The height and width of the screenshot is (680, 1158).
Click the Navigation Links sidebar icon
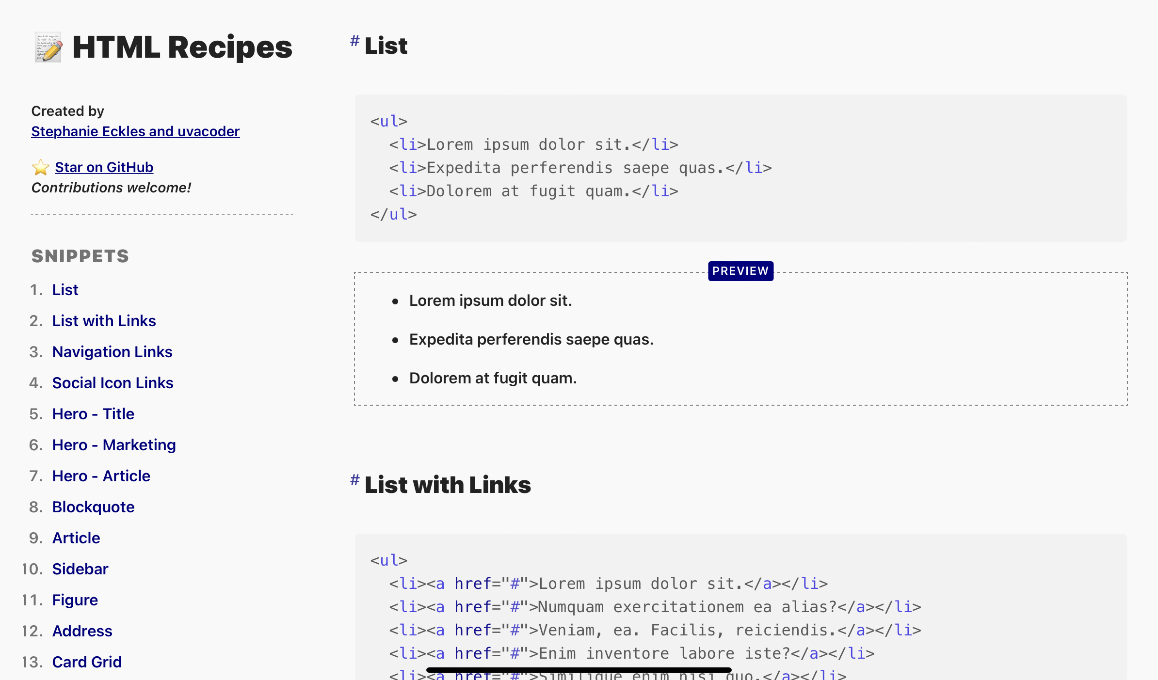tap(113, 352)
